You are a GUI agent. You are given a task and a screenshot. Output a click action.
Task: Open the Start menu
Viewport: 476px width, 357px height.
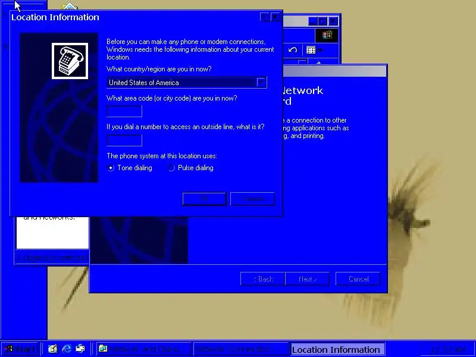[20, 349]
